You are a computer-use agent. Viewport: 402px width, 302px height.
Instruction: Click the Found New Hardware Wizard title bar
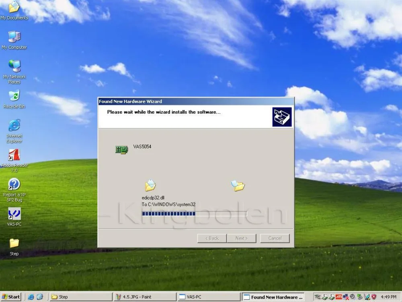pyautogui.click(x=196, y=101)
